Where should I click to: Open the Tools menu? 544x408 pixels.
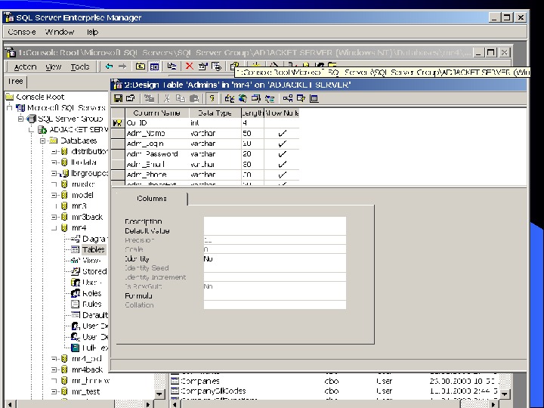click(x=80, y=66)
